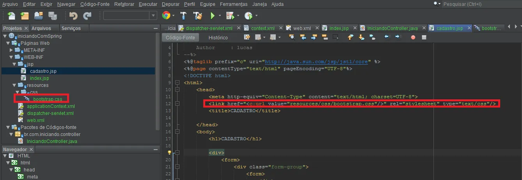
Task: Click the Profile Project clock icon
Action: click(249, 16)
